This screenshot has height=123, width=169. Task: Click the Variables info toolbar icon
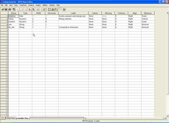33,9
